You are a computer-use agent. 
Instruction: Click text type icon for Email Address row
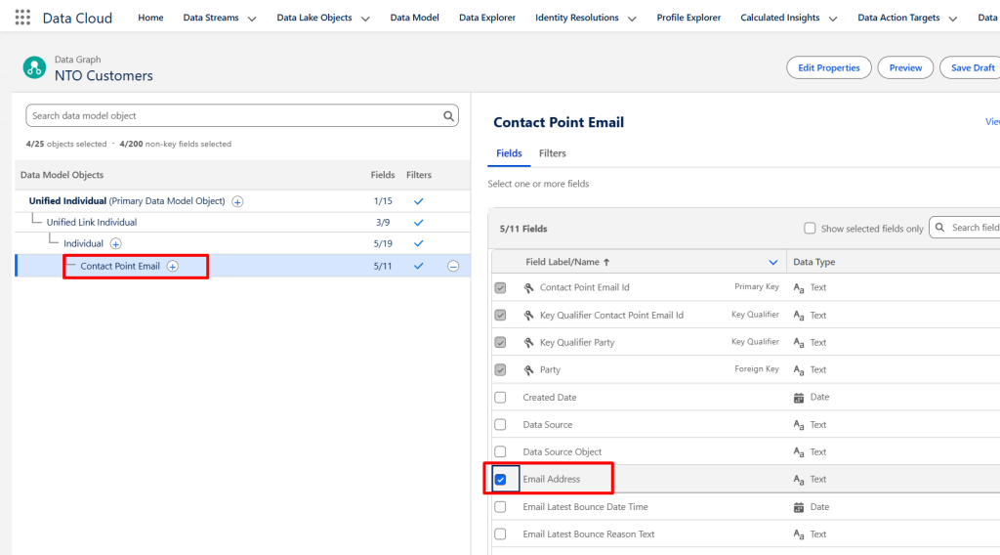799,480
